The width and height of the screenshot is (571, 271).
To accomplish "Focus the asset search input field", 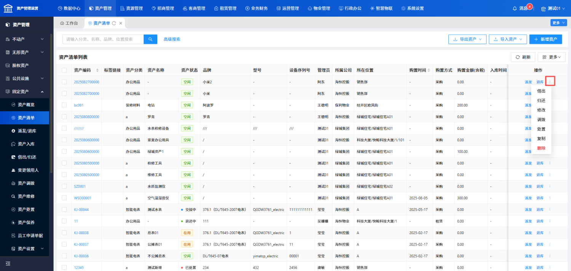I will pyautogui.click(x=103, y=39).
